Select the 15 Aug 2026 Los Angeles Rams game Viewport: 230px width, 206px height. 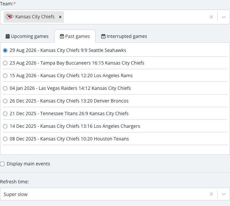pos(5,76)
